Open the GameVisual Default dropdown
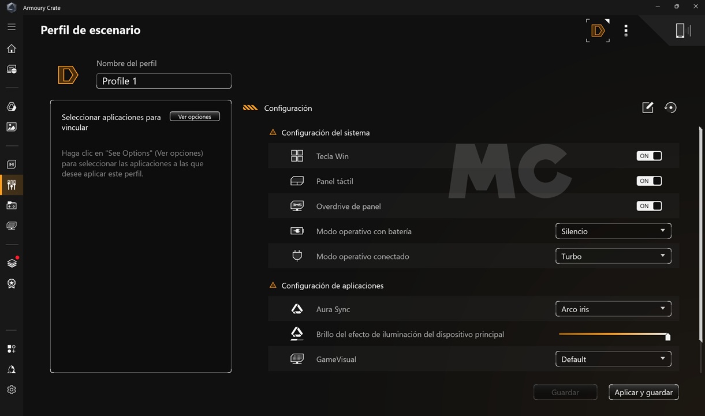The height and width of the screenshot is (416, 705). (613, 359)
